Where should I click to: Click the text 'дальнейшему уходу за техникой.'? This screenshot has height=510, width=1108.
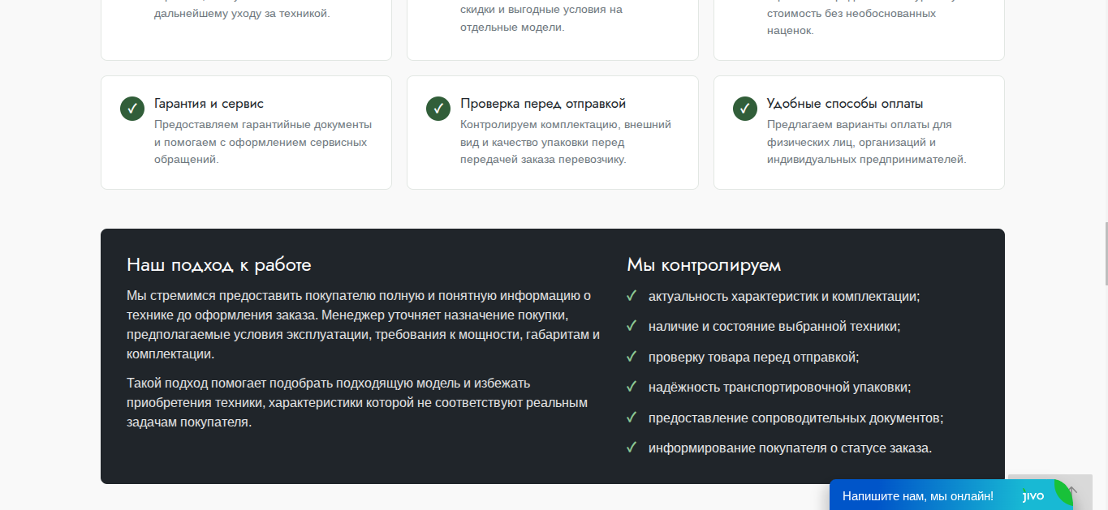[242, 13]
